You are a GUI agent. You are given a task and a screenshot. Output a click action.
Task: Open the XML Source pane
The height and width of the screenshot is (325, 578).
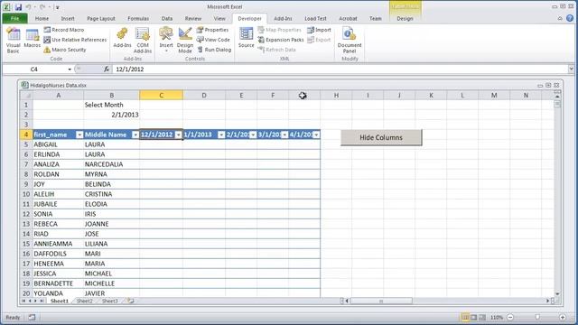[246, 38]
